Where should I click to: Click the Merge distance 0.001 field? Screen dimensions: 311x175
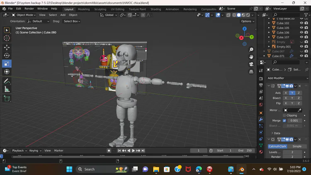pos(294,120)
